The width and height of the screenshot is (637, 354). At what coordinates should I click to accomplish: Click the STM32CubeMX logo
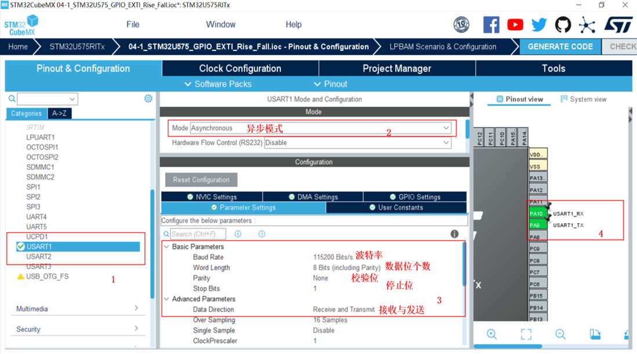pos(21,25)
